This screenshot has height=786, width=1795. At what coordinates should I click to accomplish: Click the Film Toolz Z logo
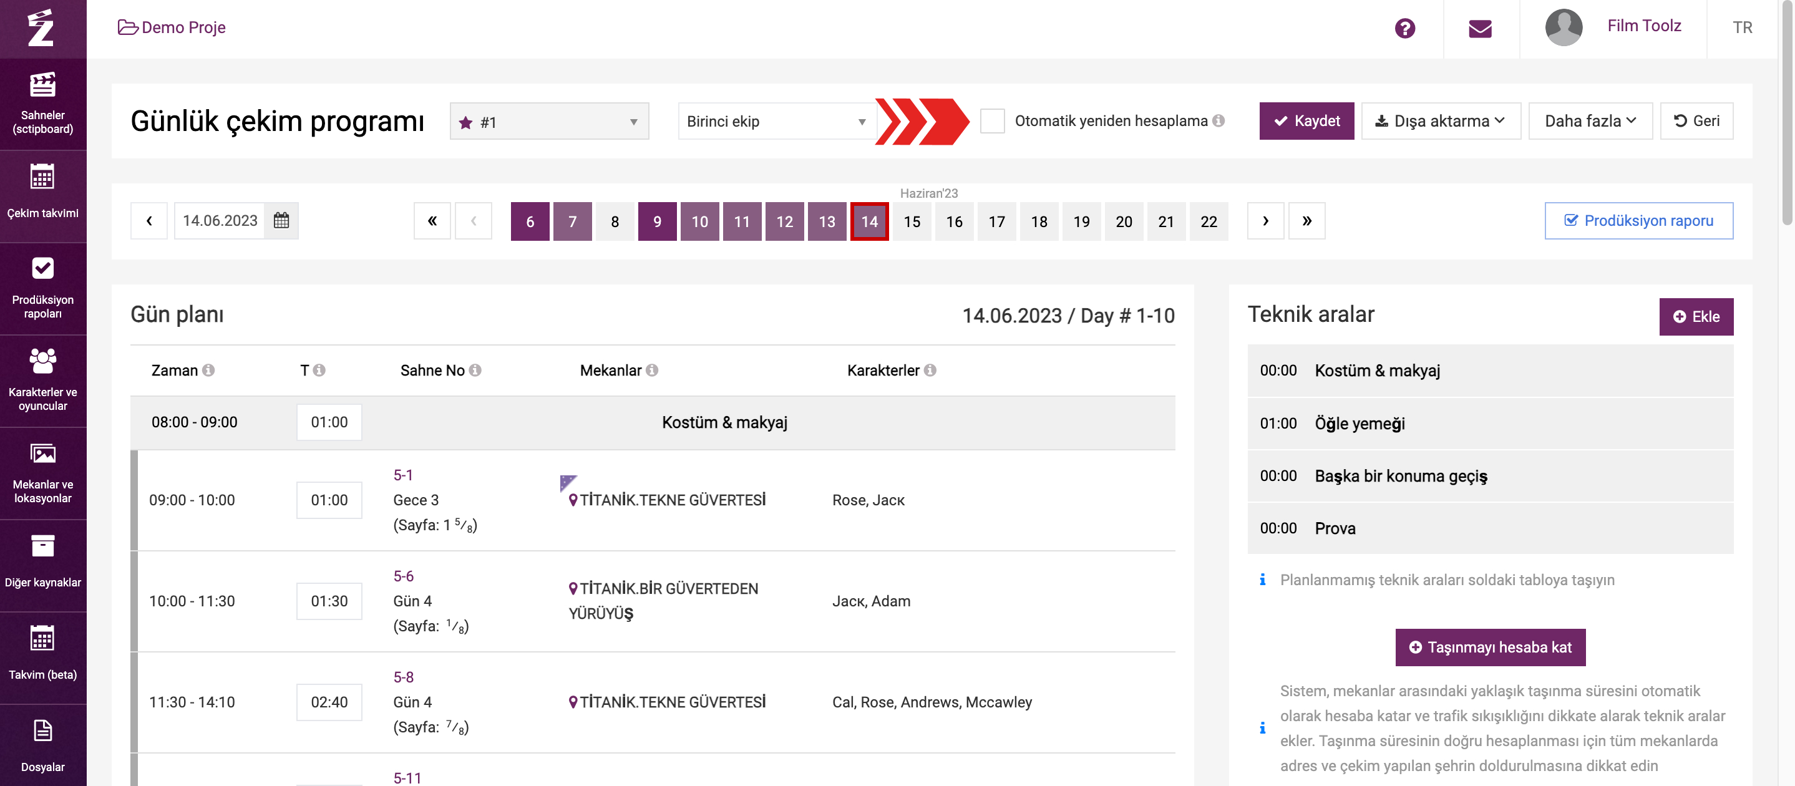pyautogui.click(x=41, y=28)
